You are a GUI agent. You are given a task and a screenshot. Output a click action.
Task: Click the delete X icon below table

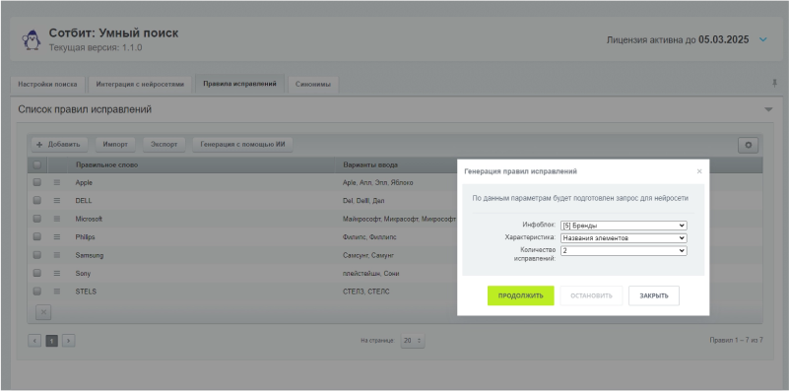[43, 312]
